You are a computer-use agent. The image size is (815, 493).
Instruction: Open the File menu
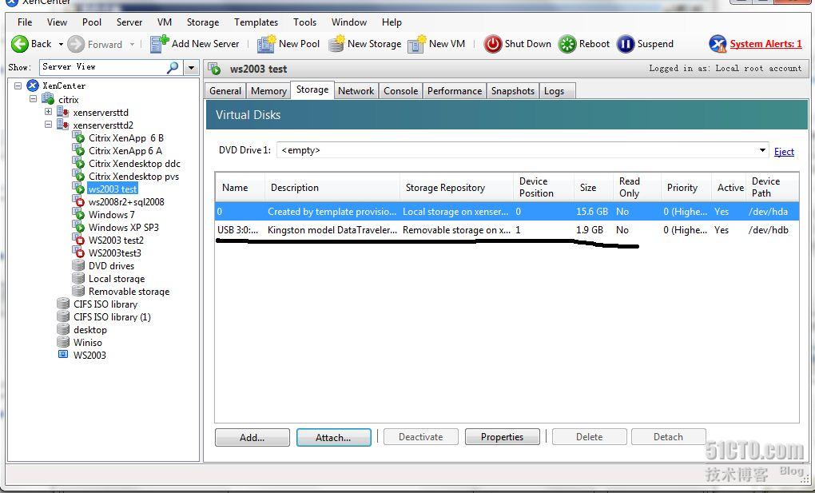click(x=25, y=22)
